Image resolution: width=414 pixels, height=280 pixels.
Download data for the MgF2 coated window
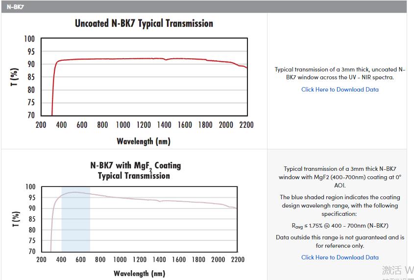pyautogui.click(x=340, y=257)
